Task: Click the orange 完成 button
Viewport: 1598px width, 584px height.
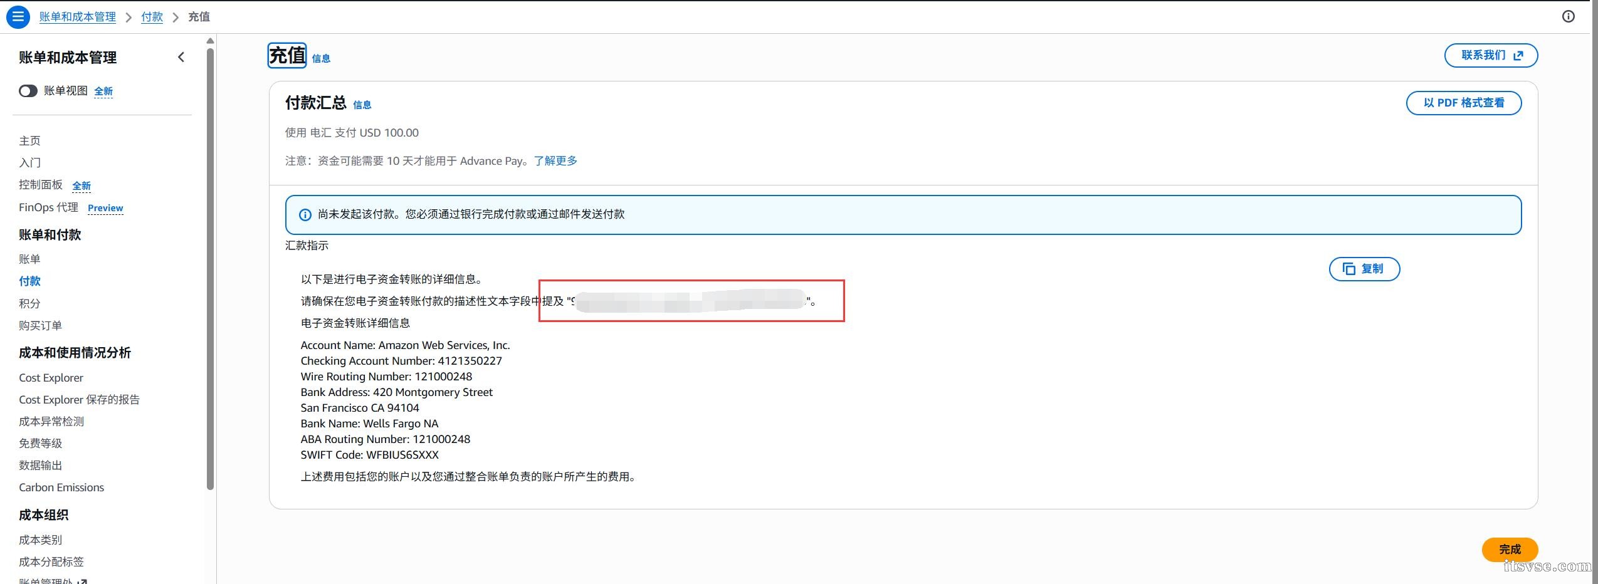Action: coord(1510,550)
